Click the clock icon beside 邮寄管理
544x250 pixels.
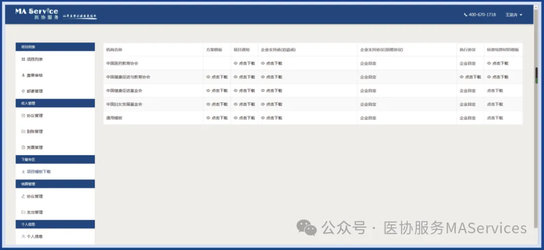pos(23,91)
